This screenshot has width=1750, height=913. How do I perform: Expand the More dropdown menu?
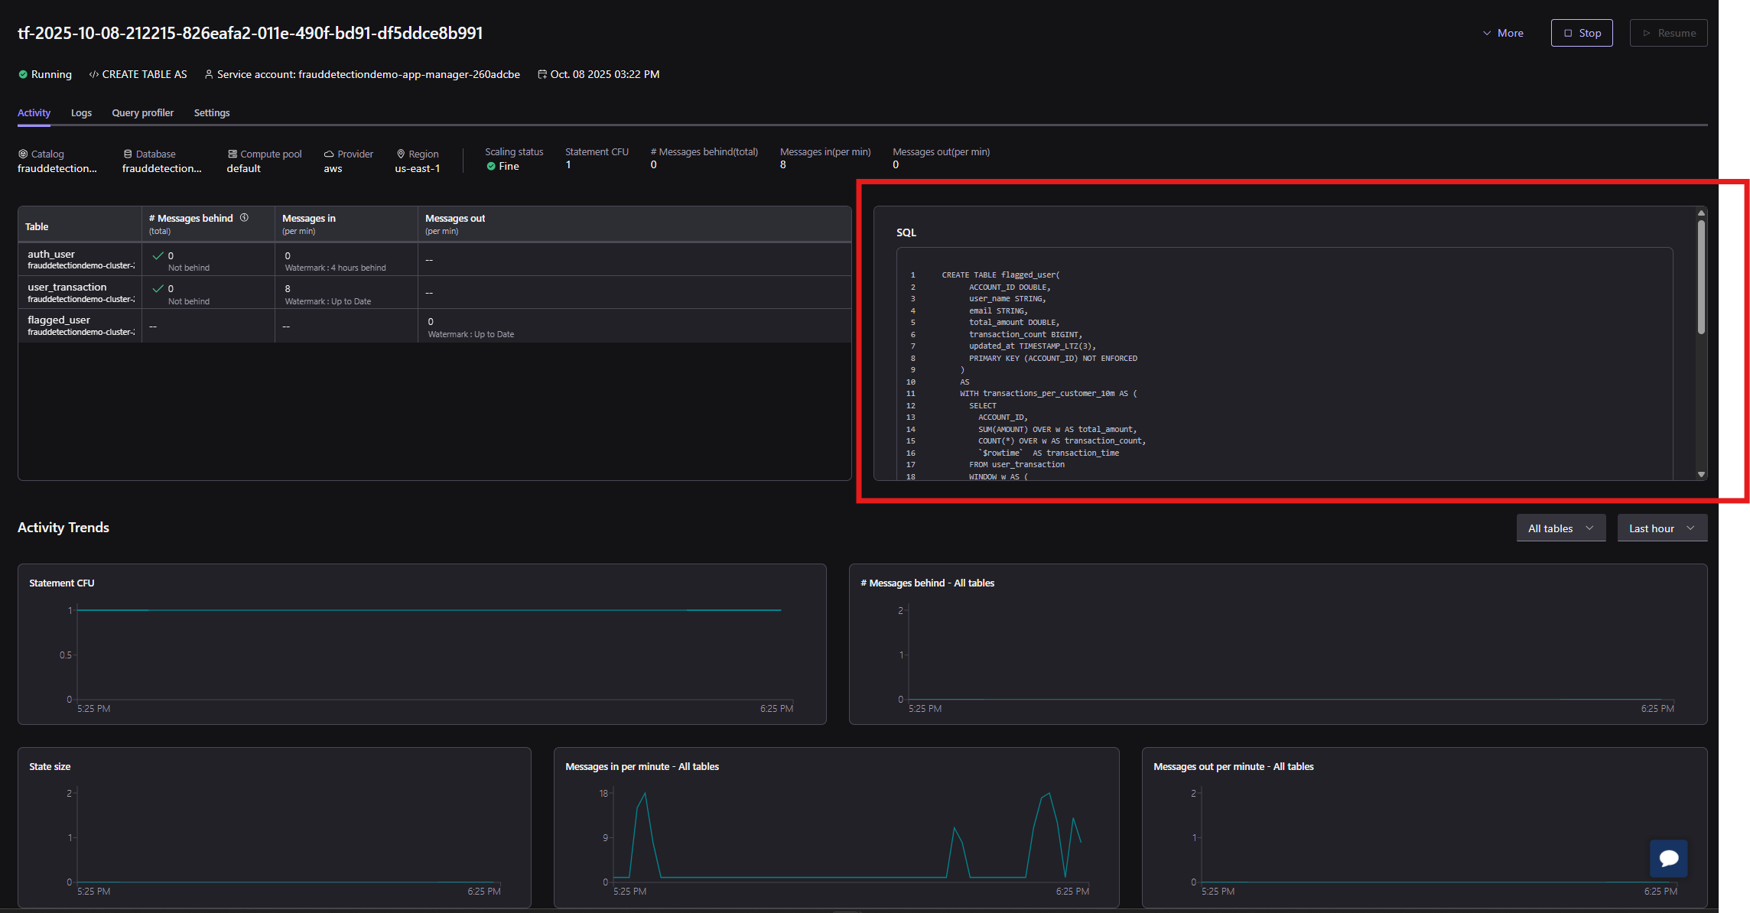click(1503, 33)
